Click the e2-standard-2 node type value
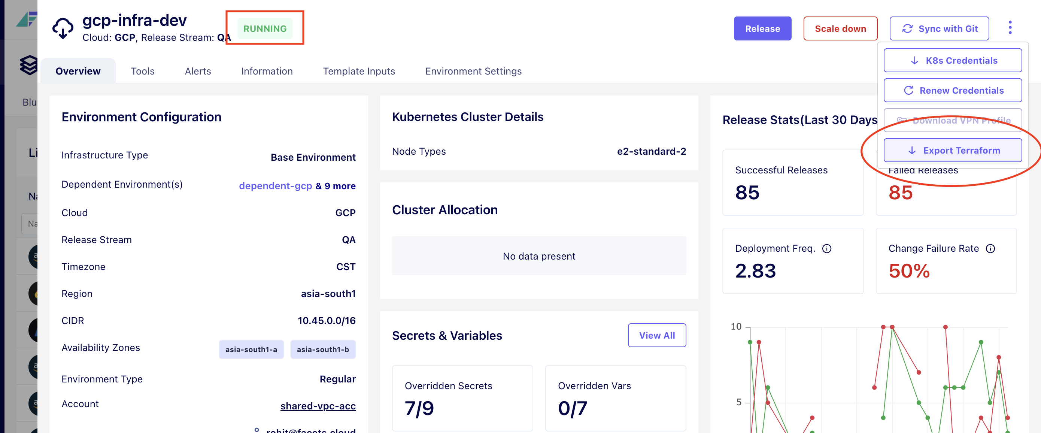The image size is (1041, 433). [x=652, y=151]
